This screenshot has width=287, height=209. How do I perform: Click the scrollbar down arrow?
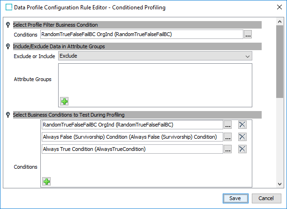(279, 184)
